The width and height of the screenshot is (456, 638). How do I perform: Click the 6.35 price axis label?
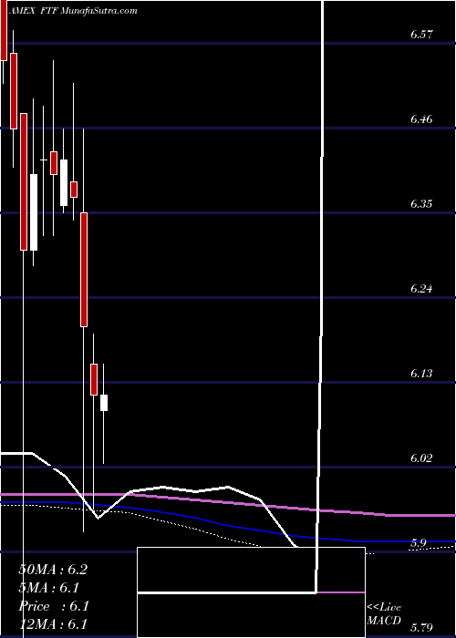(x=421, y=204)
